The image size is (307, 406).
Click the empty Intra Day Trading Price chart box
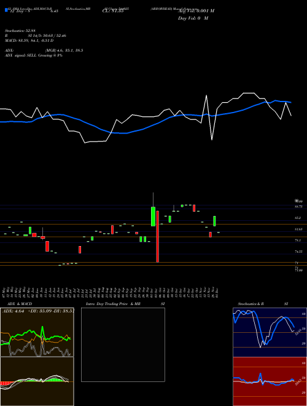(123, 344)
